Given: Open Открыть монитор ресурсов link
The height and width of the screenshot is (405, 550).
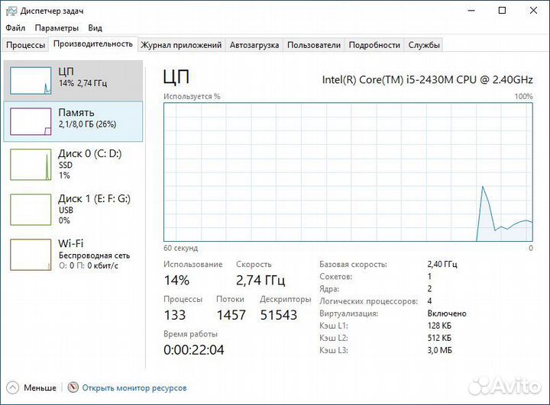Looking at the screenshot, I should 134,387.
